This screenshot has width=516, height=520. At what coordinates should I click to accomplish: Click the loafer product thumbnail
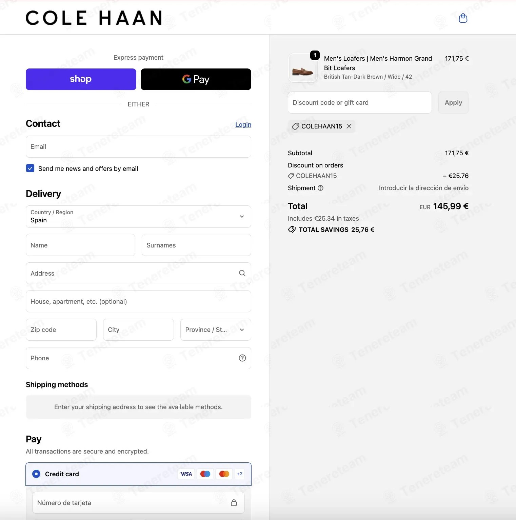[x=302, y=68]
